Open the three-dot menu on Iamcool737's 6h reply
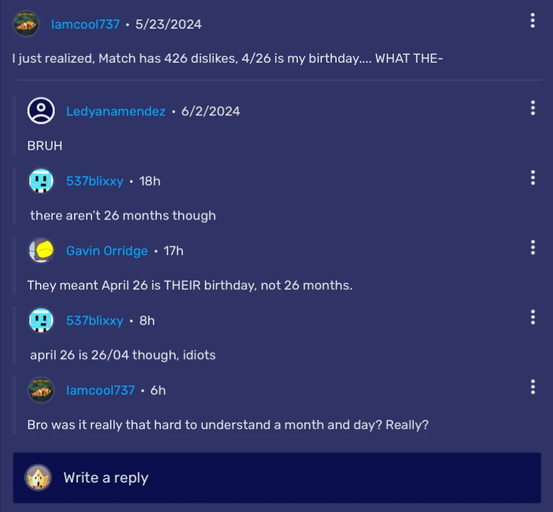The image size is (553, 512). click(532, 387)
